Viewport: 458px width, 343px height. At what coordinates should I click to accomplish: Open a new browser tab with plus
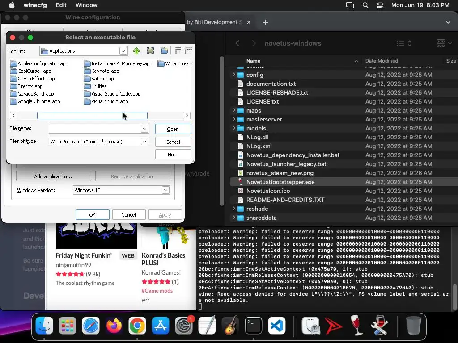coord(266,22)
